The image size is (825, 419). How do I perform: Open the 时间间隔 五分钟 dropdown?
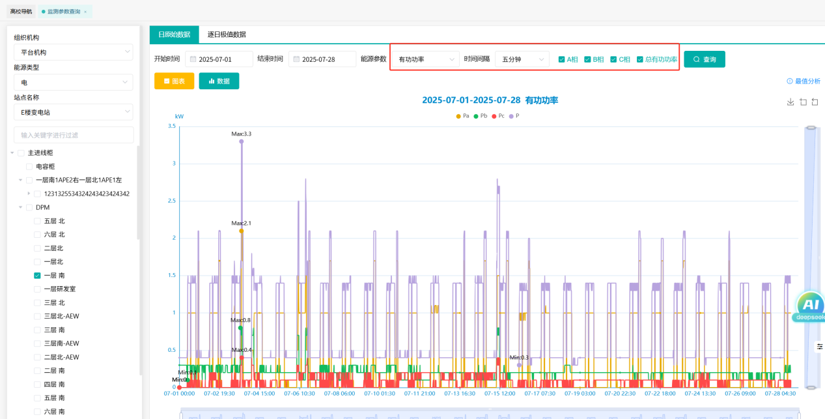click(522, 59)
